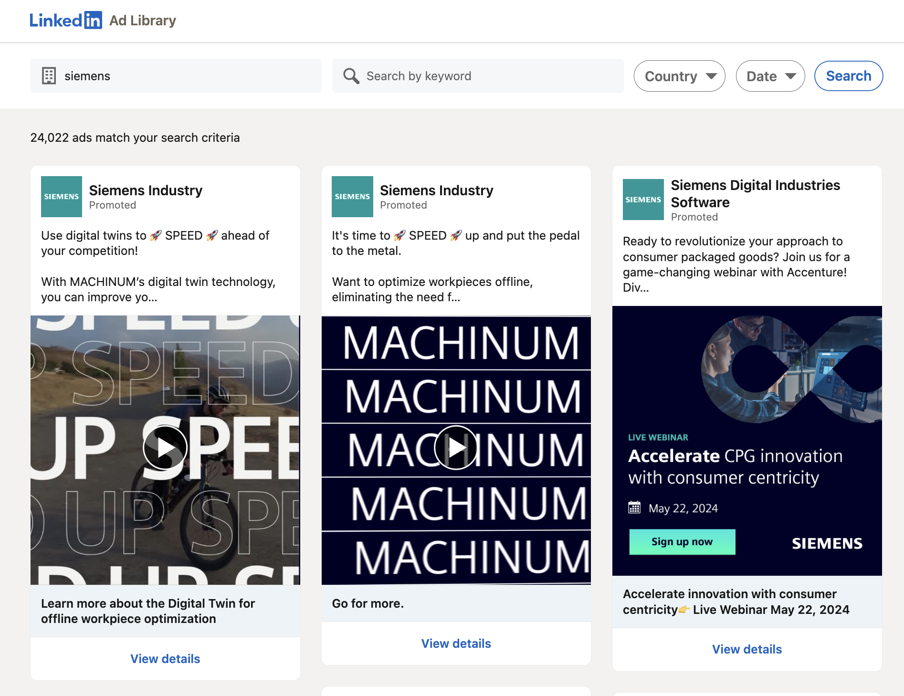Viewport: 904px width, 696px height.
Task: Click the white SIEMENS wordmark in webinar banner
Action: click(827, 543)
